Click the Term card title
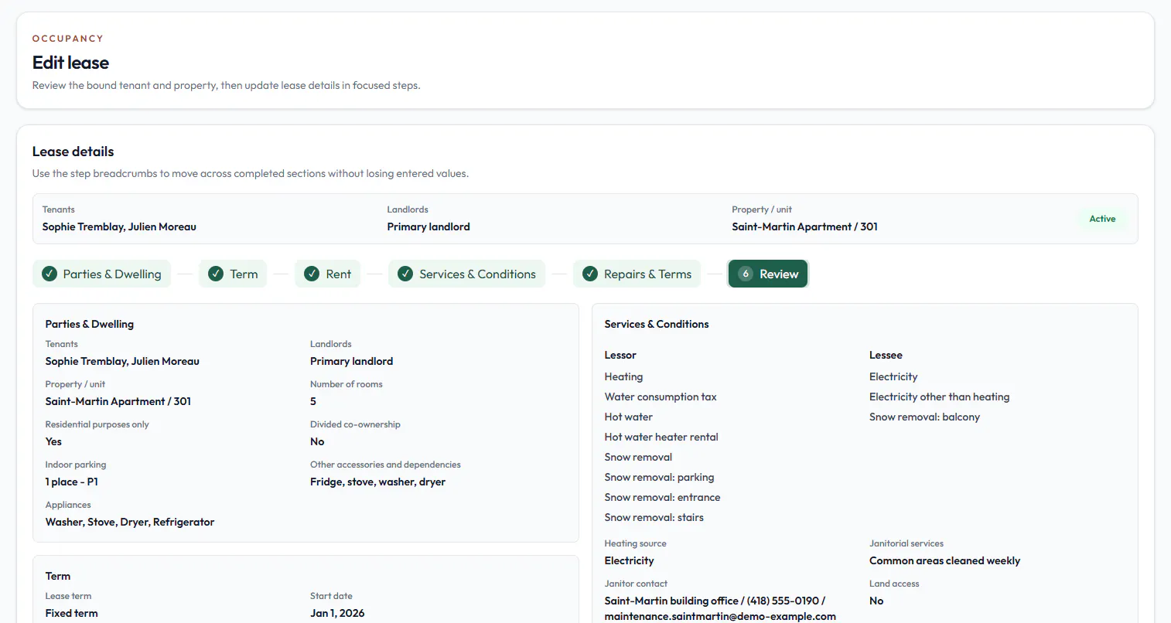 coord(58,576)
